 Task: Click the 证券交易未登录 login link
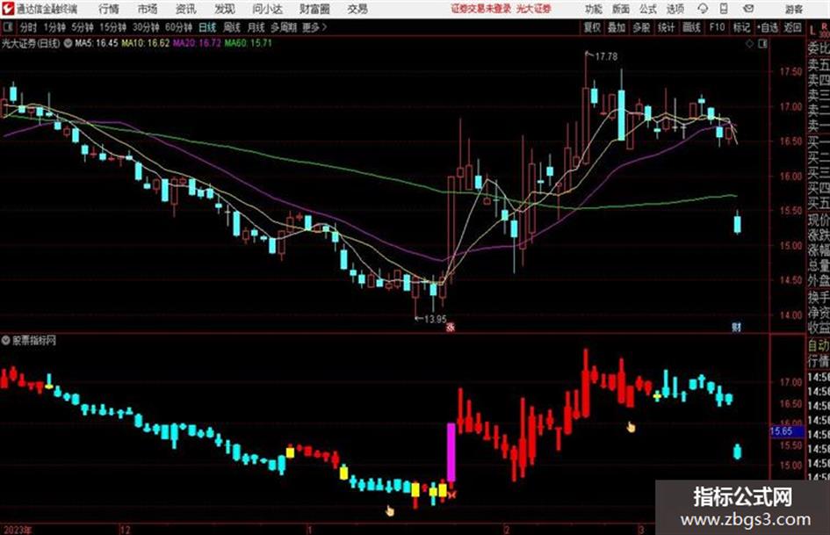pos(480,9)
